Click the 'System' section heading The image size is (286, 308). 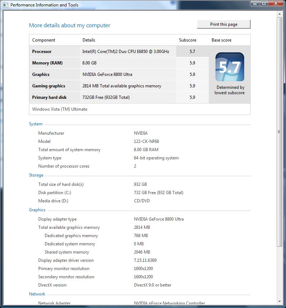tap(36, 124)
